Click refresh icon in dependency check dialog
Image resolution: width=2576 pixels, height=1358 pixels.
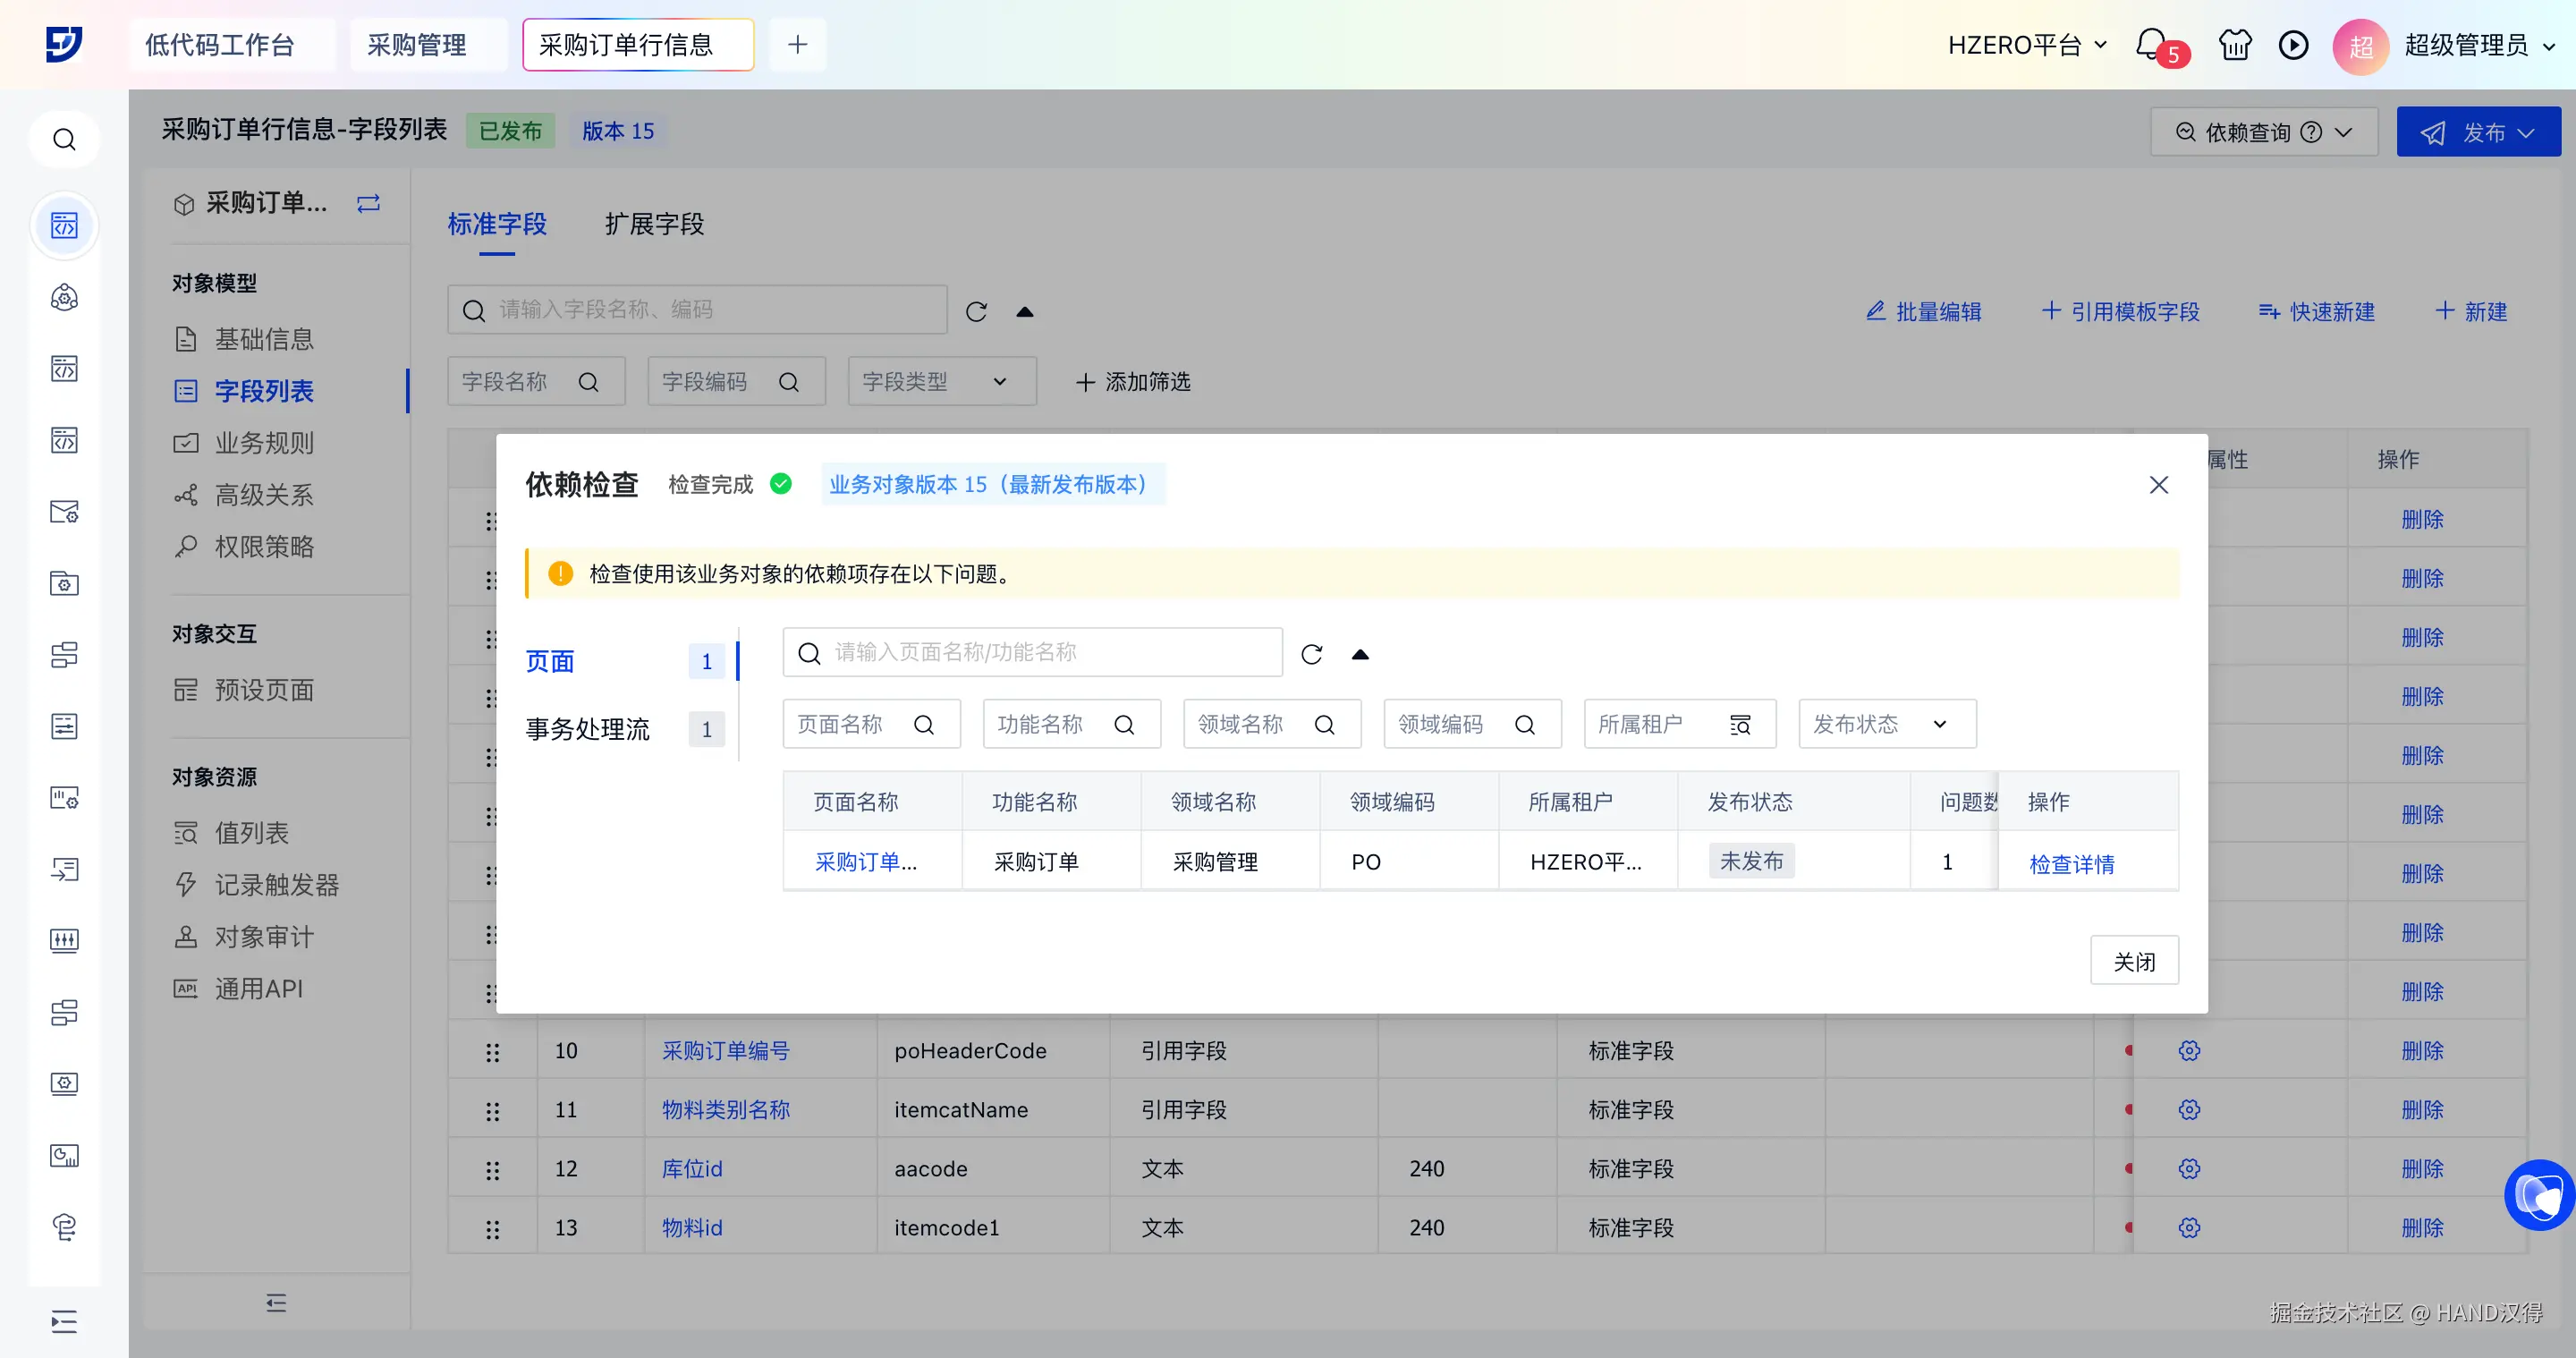(1312, 654)
